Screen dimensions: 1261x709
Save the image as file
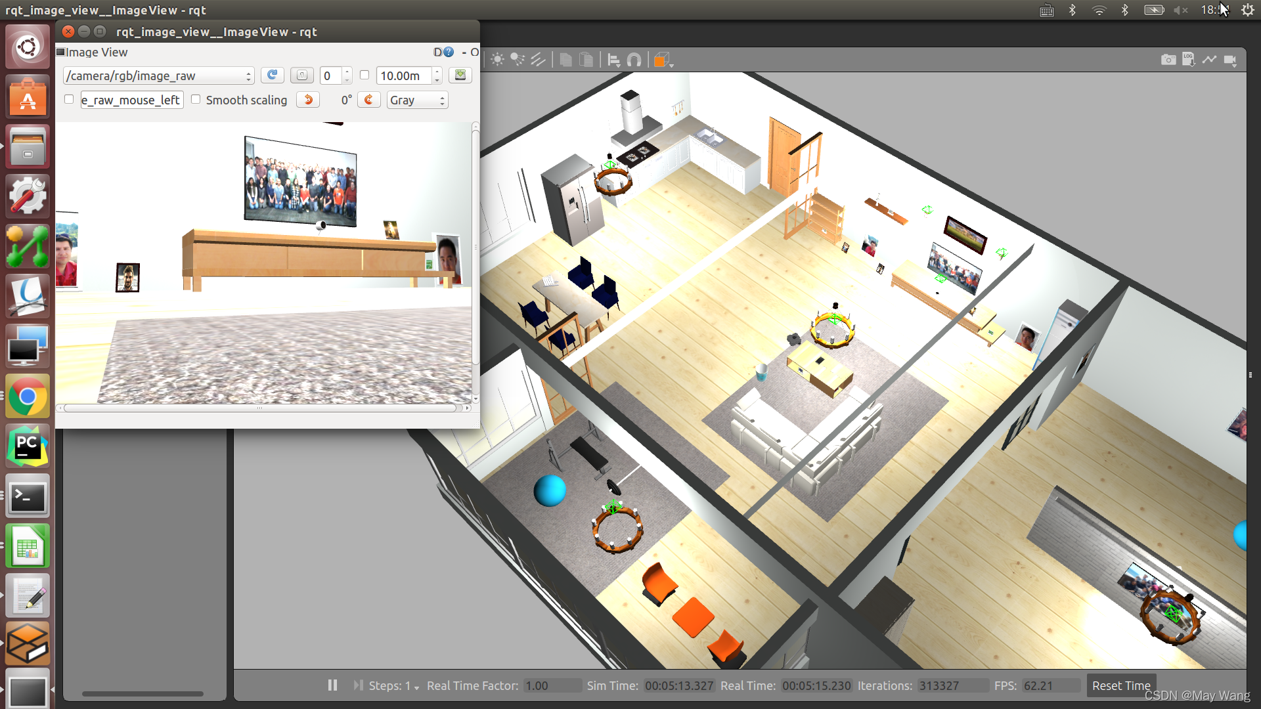(x=460, y=75)
